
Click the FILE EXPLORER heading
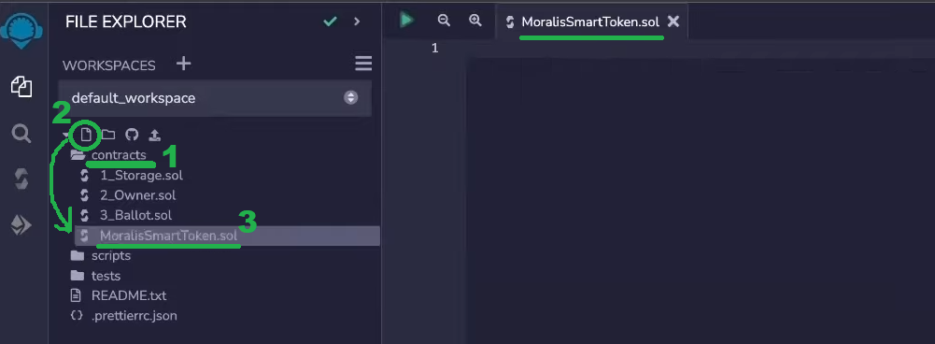[126, 22]
